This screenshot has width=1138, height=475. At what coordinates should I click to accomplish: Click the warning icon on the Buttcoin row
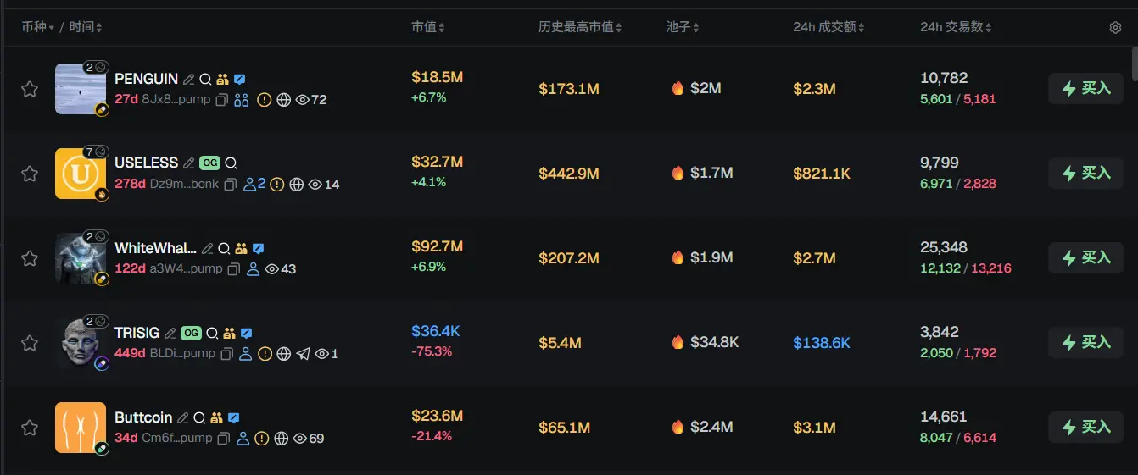262,439
